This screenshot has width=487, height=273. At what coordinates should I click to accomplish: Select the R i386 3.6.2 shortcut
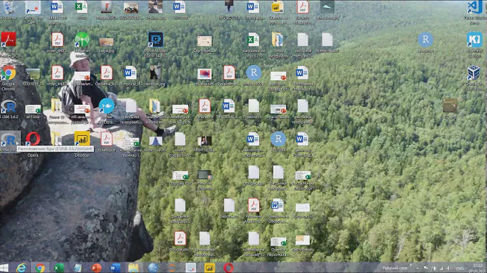point(8,107)
